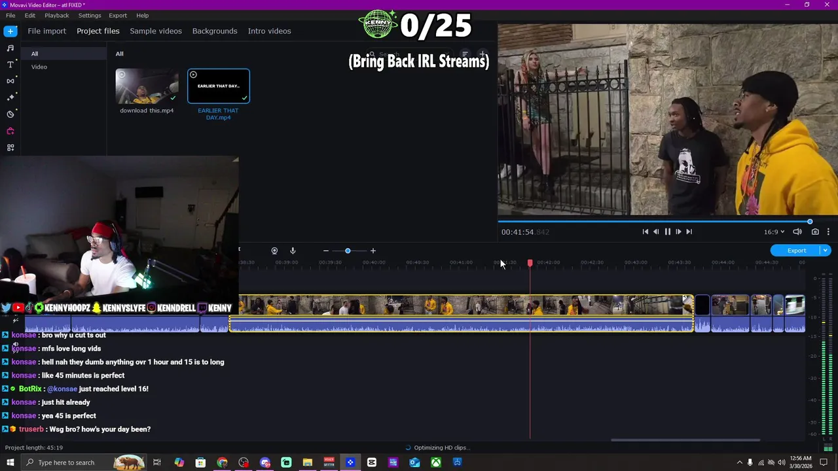Open the Stickers/elements circle icon
Screen dimensions: 838x471
[x=10, y=114]
